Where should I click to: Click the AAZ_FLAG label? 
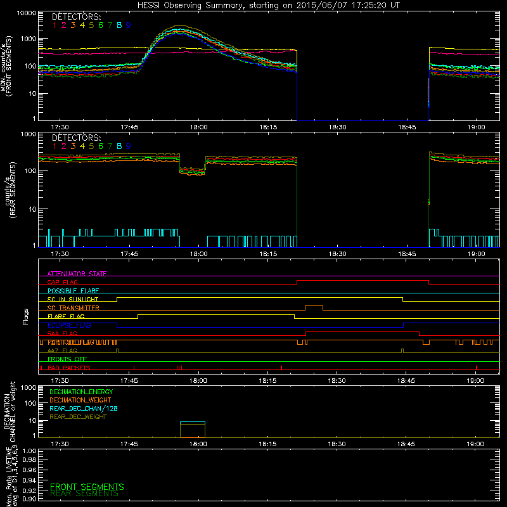click(62, 350)
